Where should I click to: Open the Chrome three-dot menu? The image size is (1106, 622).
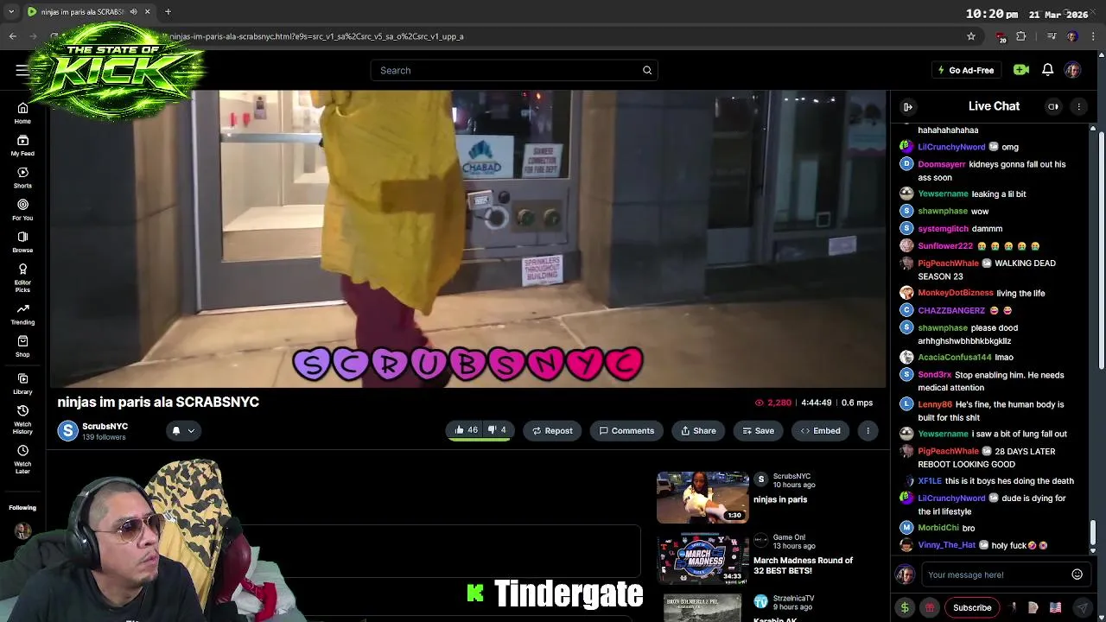(x=1094, y=36)
